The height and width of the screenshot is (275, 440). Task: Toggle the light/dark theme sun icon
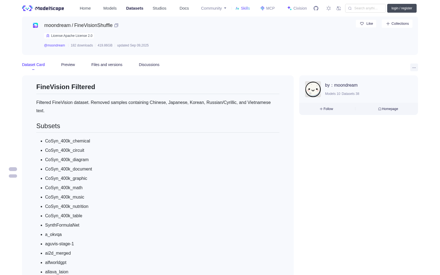pos(329,8)
